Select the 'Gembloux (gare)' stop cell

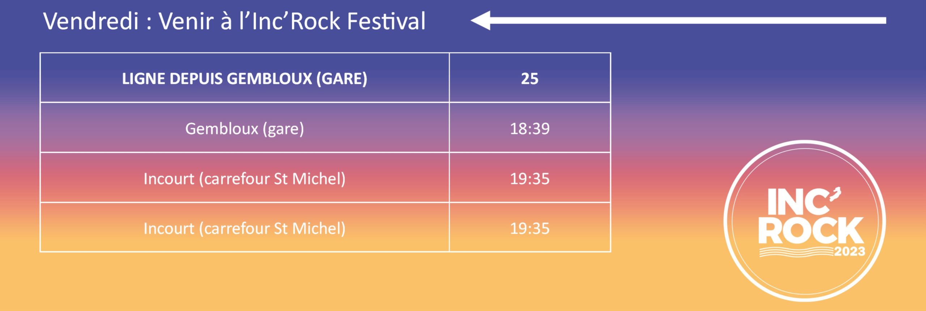(x=245, y=128)
